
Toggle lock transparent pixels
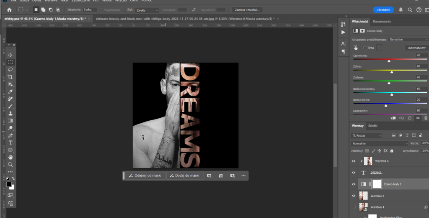(x=367, y=151)
